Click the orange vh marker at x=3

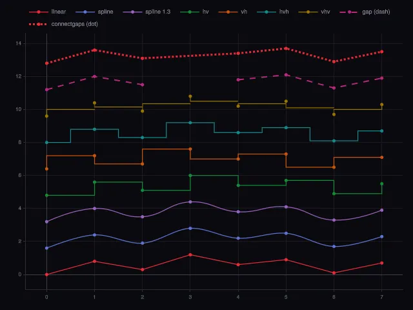pos(190,149)
